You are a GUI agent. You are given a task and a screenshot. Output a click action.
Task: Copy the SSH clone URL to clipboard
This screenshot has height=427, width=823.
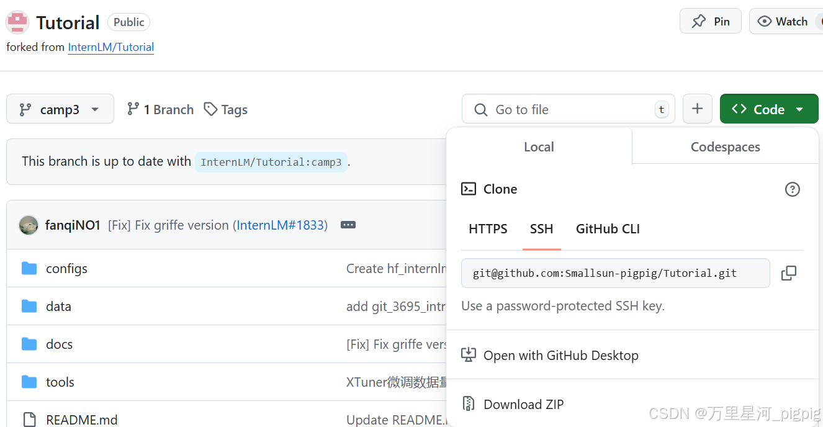coord(789,273)
